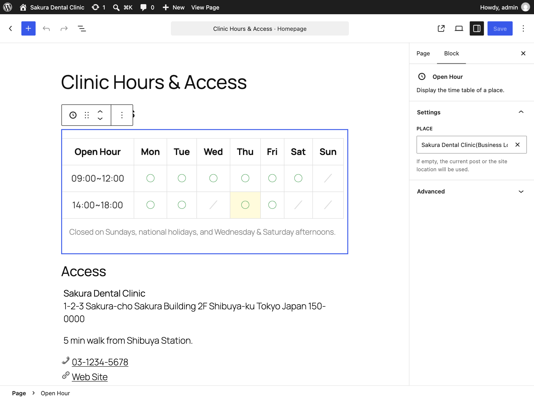Open the Document Overview list view
The width and height of the screenshot is (534, 400).
(x=82, y=28)
